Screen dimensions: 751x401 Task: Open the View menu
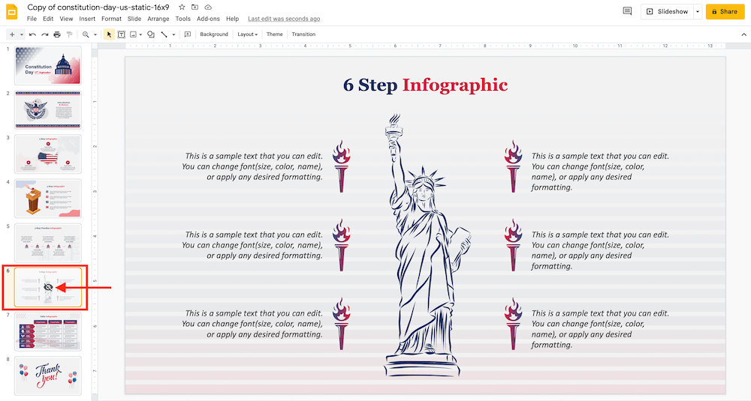(x=66, y=19)
